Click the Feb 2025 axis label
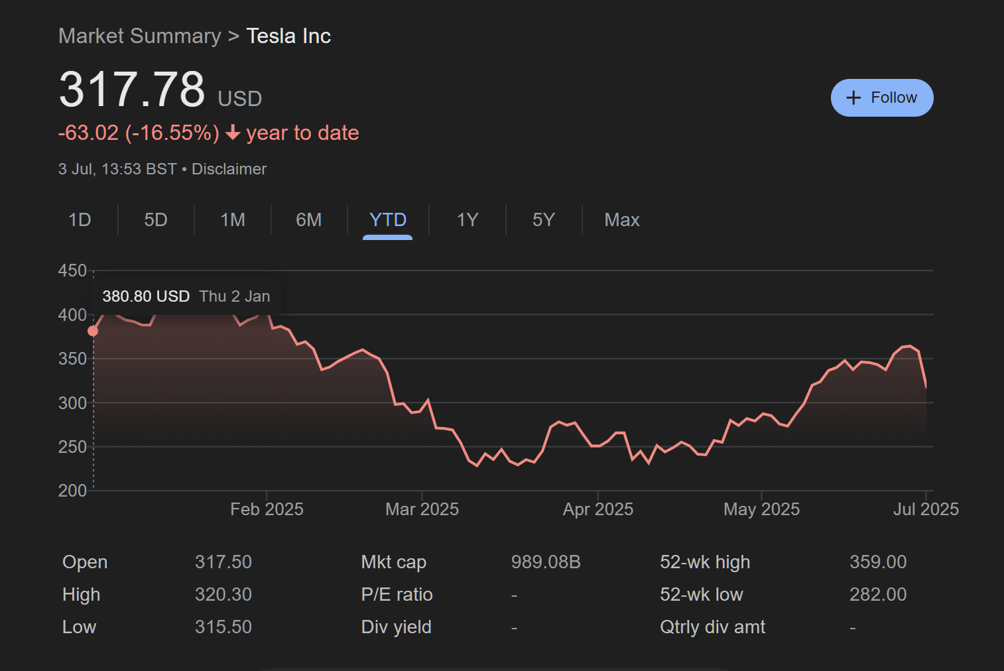Image resolution: width=1004 pixels, height=671 pixels. coord(267,509)
